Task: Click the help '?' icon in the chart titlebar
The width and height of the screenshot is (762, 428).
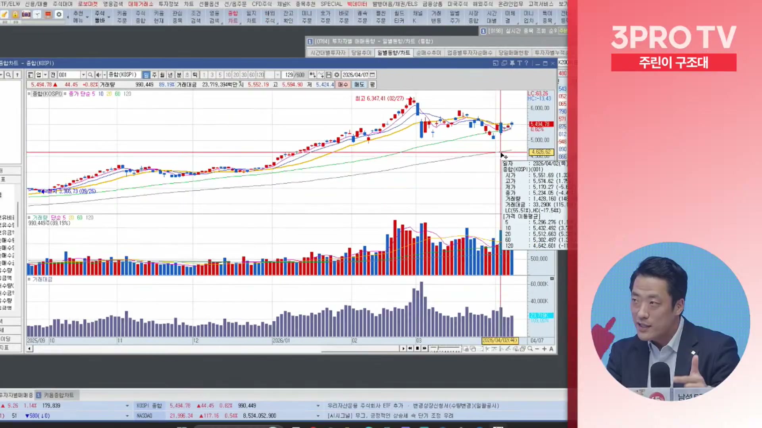Action: [526, 63]
